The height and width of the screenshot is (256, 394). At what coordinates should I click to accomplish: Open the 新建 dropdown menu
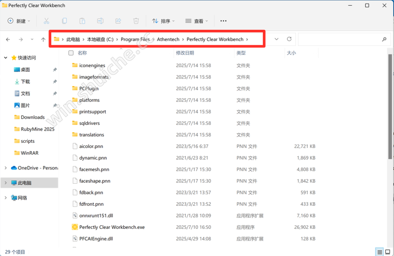(19, 21)
